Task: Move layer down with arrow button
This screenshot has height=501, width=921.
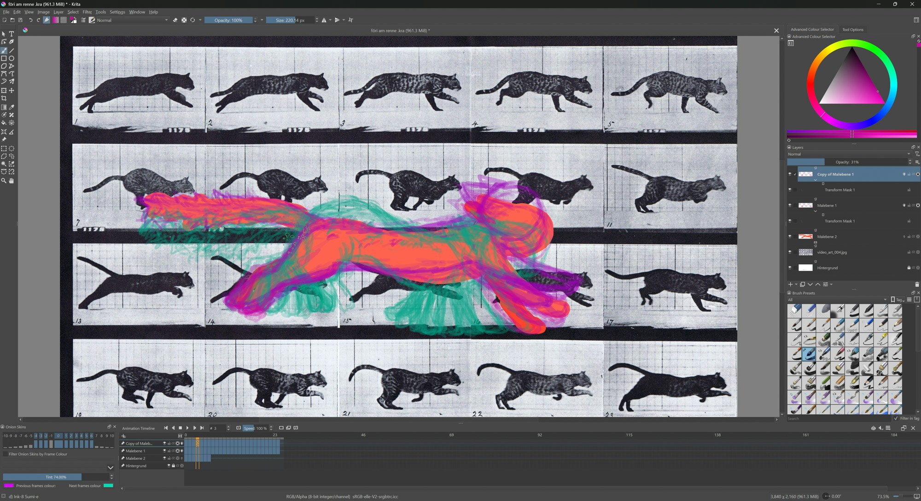Action: pyautogui.click(x=810, y=285)
